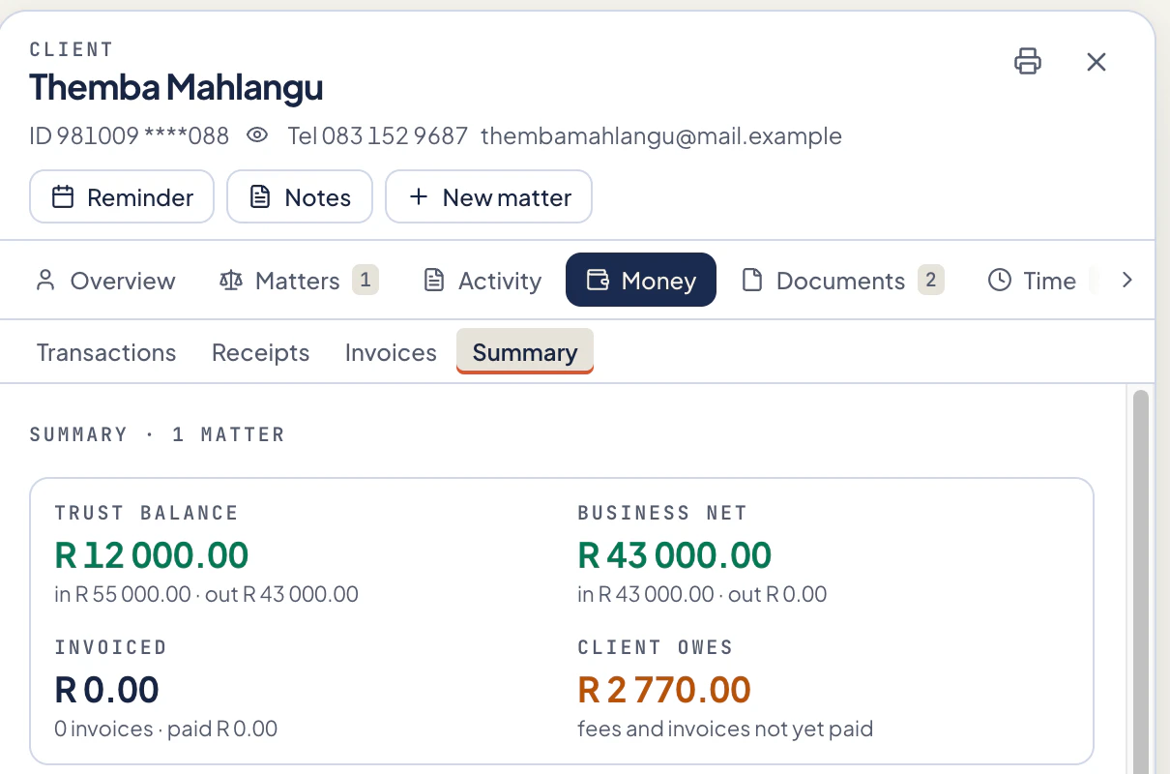Viewport: 1170px width, 774px height.
Task: Open the Matters tab
Action: 298,281
